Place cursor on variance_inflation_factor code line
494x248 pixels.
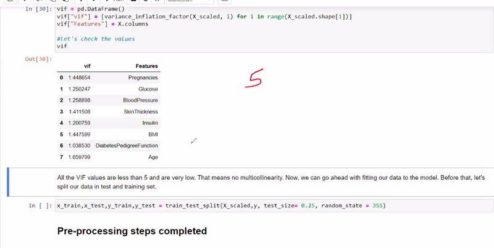tap(204, 17)
